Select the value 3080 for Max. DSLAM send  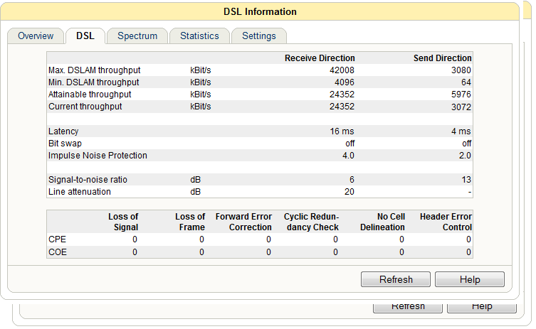461,70
